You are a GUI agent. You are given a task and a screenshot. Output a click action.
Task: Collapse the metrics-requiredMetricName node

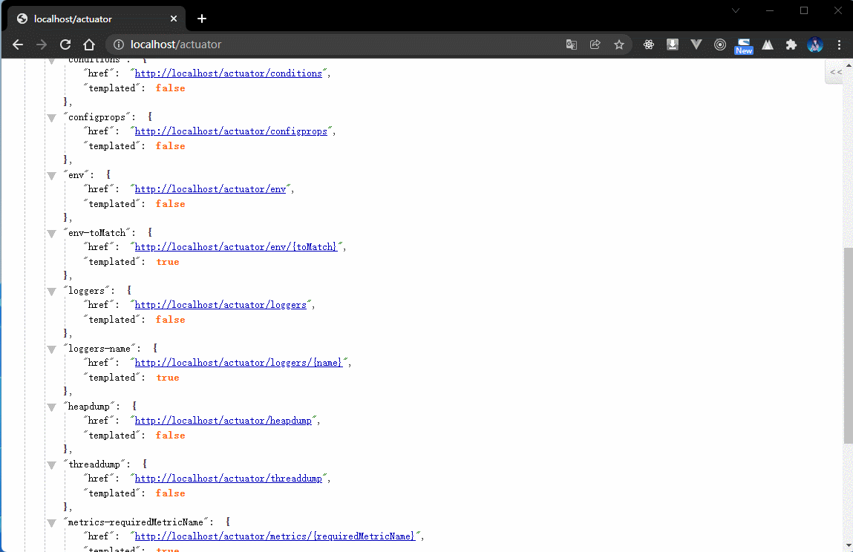click(52, 523)
